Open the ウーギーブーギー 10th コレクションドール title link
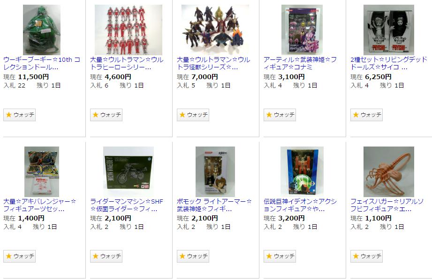 42,63
